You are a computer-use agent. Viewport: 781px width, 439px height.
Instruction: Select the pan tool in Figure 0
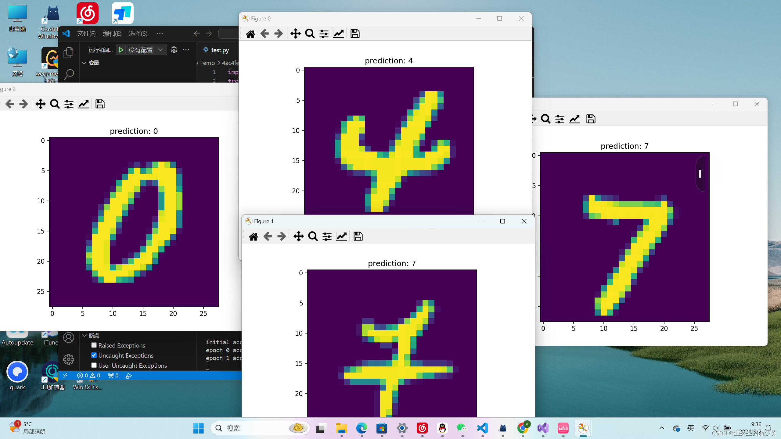point(295,34)
